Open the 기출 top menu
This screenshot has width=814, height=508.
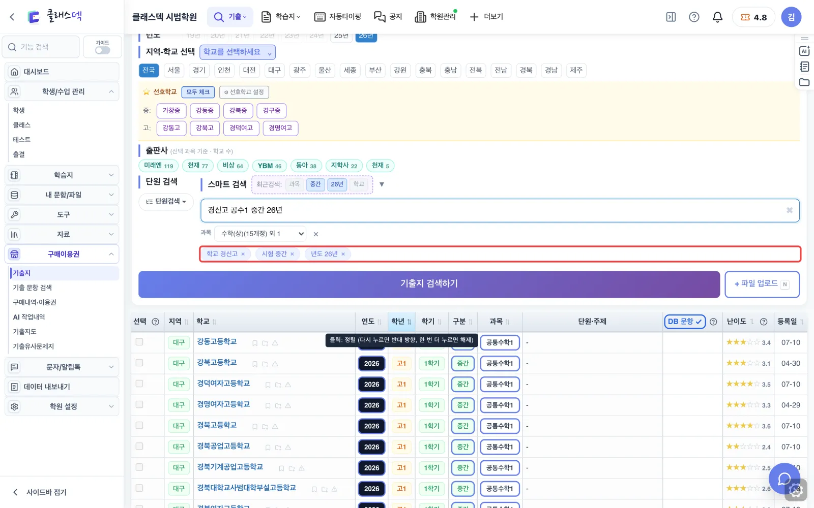point(230,17)
